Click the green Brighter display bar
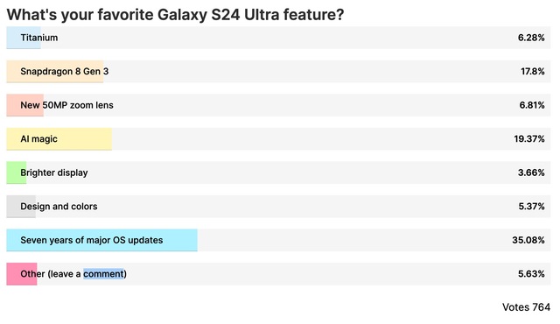Screen dimensions: 560x324 pyautogui.click(x=17, y=173)
